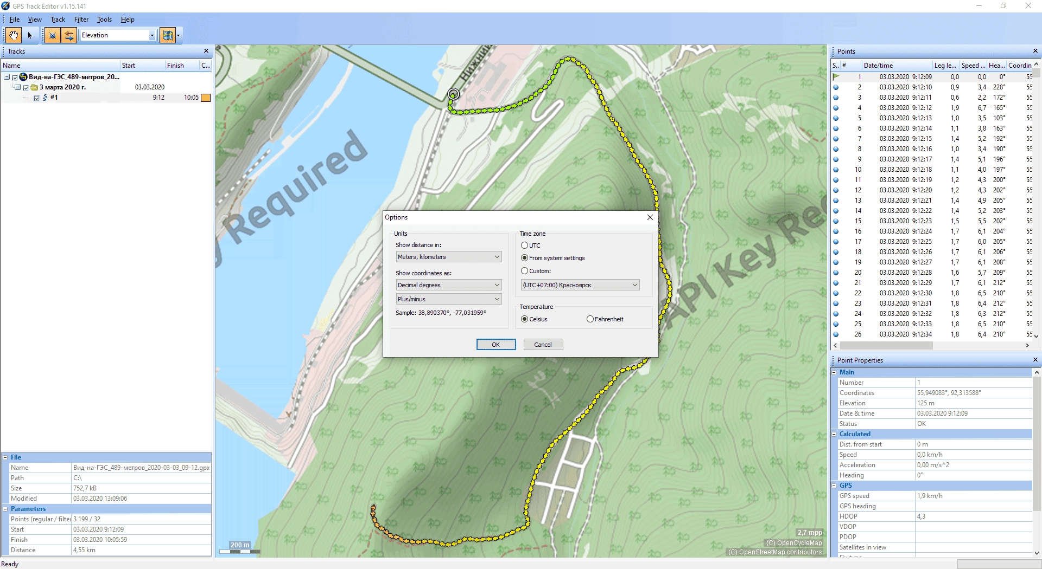This screenshot has height=569, width=1042.
Task: Collapse the Parameters properties section
Action: pos(5,509)
